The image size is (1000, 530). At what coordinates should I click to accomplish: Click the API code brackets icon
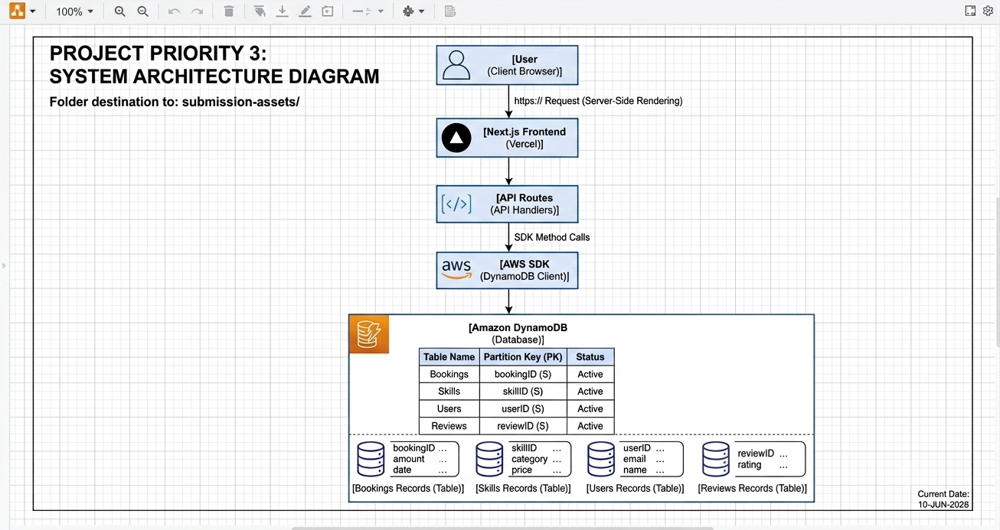456,204
